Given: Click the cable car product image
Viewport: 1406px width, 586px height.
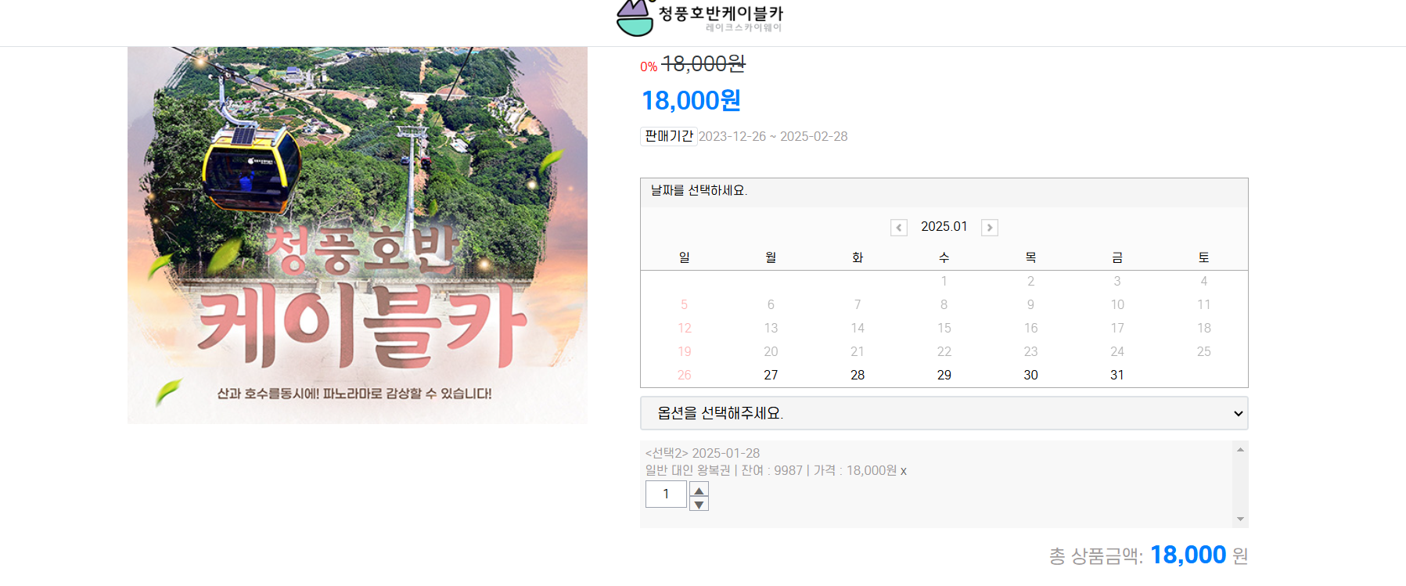Looking at the screenshot, I should pos(358,235).
